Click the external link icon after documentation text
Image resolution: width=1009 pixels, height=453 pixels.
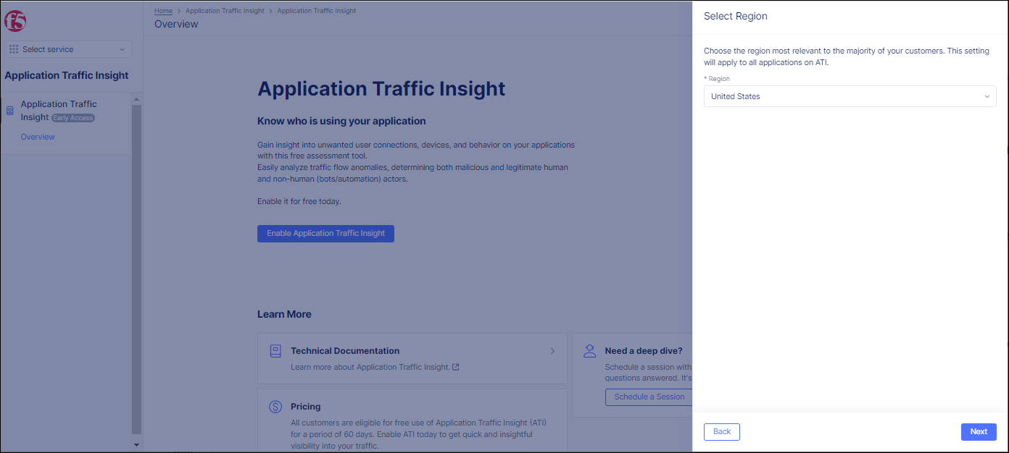pos(455,367)
